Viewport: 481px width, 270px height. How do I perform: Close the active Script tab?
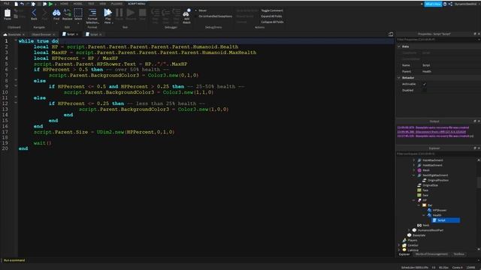(77, 34)
